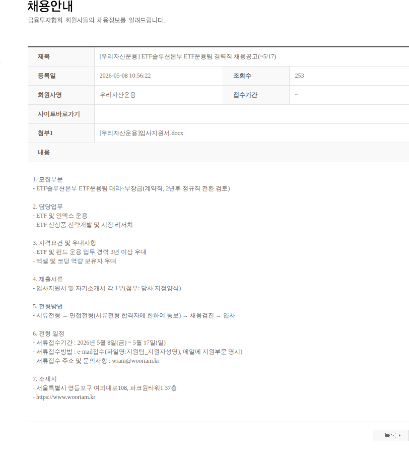Select line ETF솔루션본부 ETF운용팀 대리~부장급

(131, 188)
